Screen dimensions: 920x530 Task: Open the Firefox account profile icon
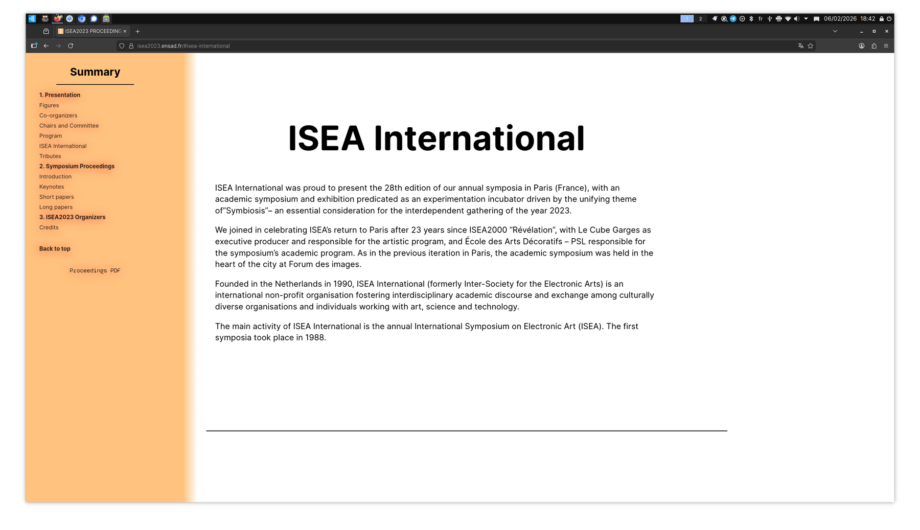tap(861, 46)
